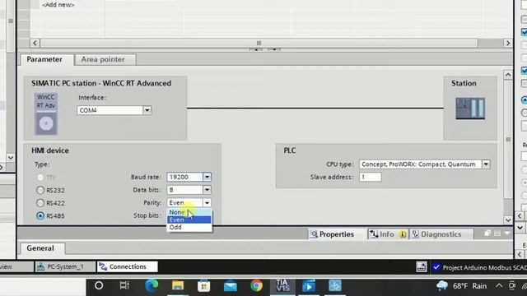527x296 pixels.
Task: Click the inspector window float icon
Action: (487, 234)
